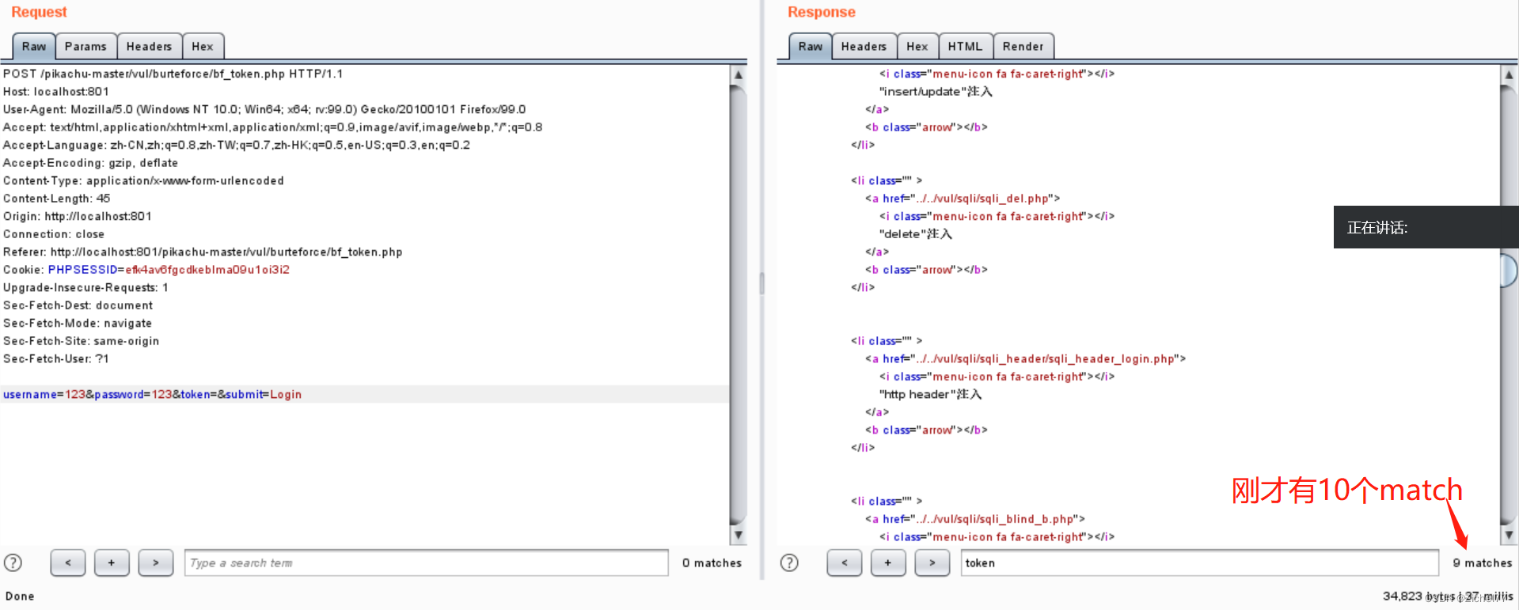Click the sqli_header_login.php href in response
Screen dimensions: 1519x610
pyautogui.click(x=1044, y=358)
